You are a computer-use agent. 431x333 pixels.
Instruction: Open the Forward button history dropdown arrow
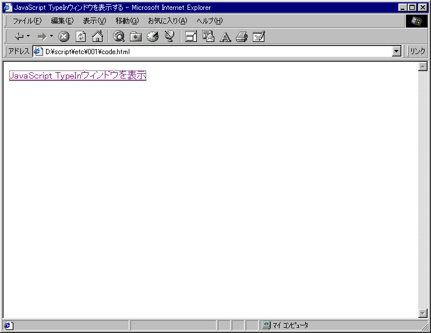[51, 36]
